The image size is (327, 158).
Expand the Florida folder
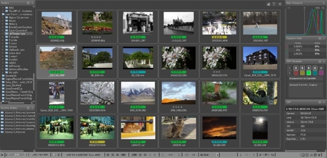click(x=3, y=40)
